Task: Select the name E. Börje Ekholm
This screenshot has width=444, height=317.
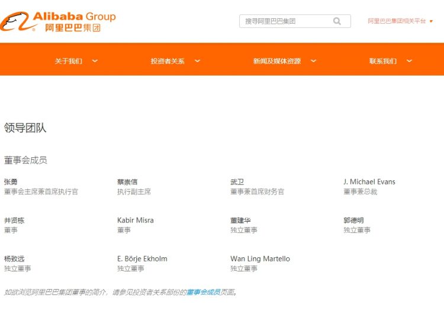Action: click(x=142, y=259)
